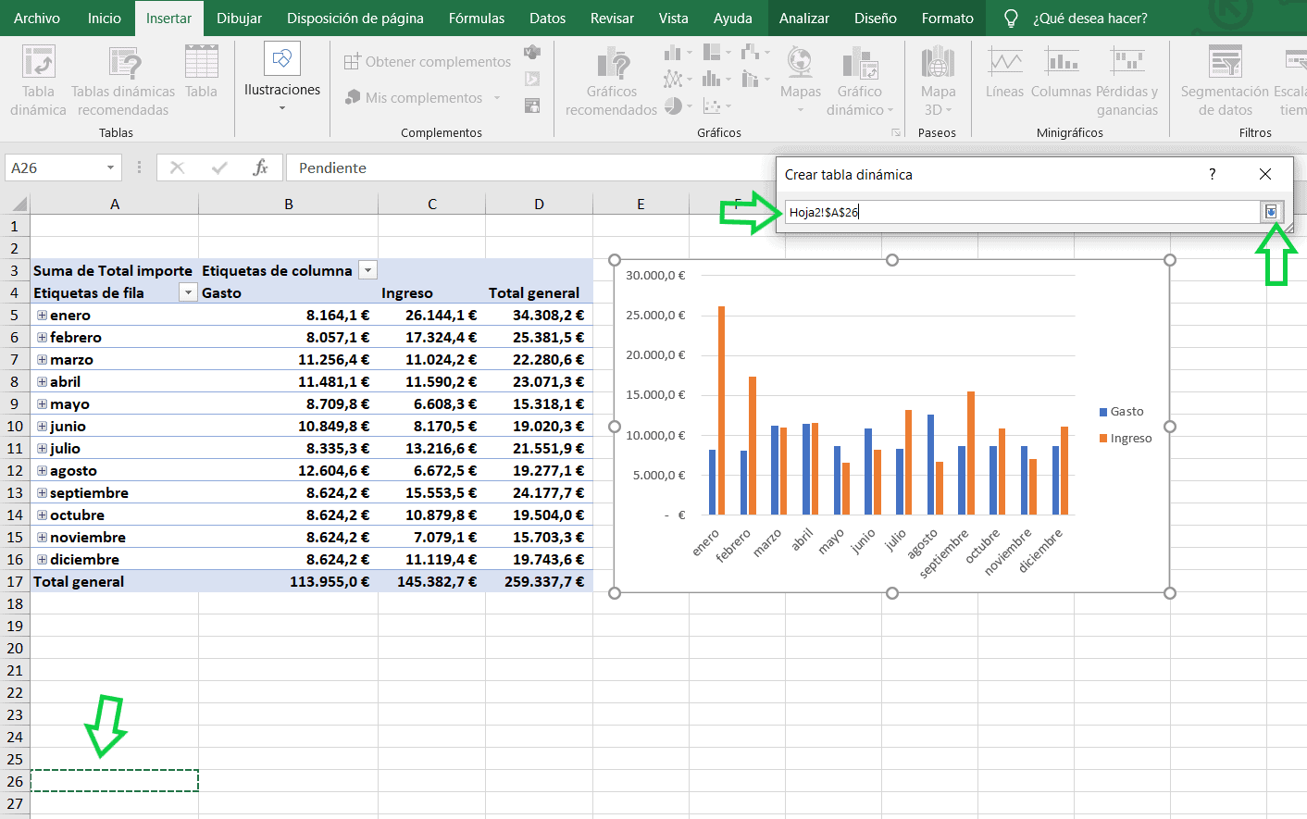The width and height of the screenshot is (1307, 819).
Task: Click the select-all corner of the sheet
Action: [16, 205]
